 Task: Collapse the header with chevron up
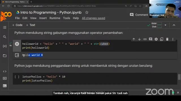coord(174,25)
